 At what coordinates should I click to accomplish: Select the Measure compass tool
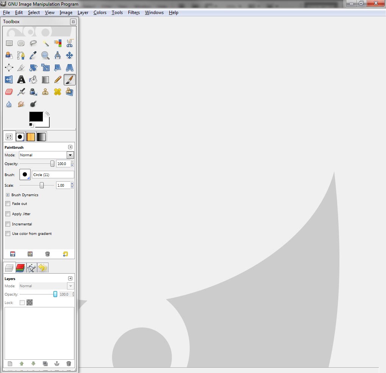[58, 55]
